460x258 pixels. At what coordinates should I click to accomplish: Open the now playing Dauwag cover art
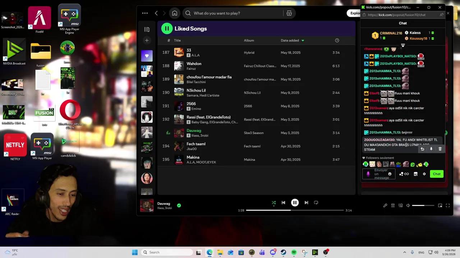pyautogui.click(x=147, y=205)
